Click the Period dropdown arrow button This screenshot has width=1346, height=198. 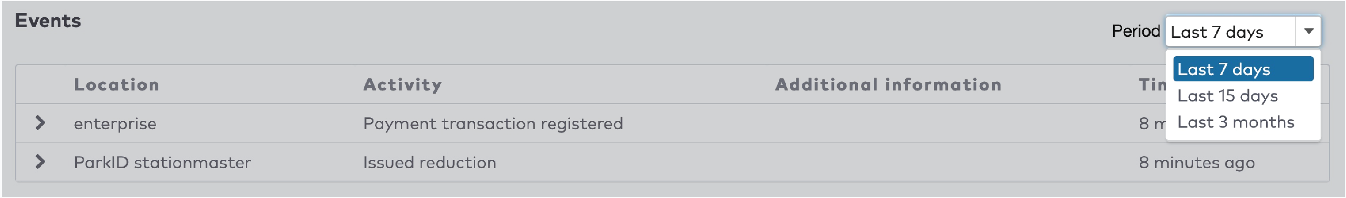click(x=1308, y=32)
